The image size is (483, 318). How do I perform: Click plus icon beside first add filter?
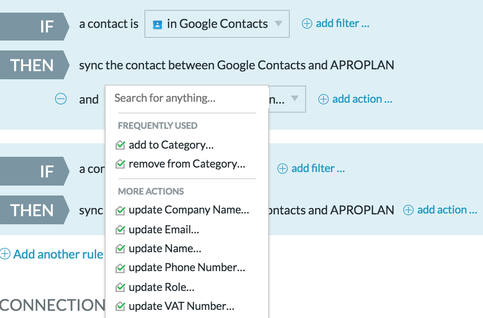coord(307,24)
